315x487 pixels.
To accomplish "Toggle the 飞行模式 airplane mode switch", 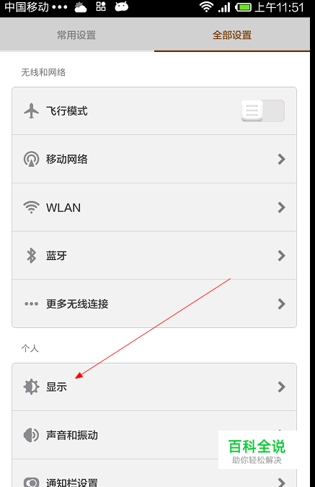I will [x=262, y=111].
